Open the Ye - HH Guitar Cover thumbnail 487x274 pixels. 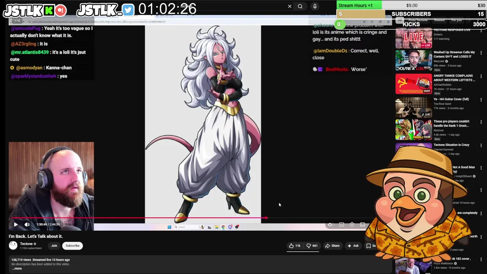coord(414,107)
